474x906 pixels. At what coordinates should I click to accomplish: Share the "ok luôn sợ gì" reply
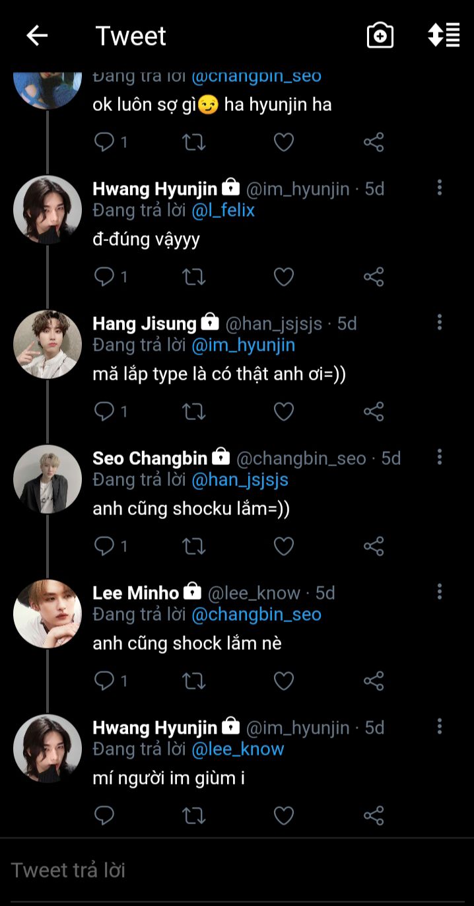[x=374, y=142]
